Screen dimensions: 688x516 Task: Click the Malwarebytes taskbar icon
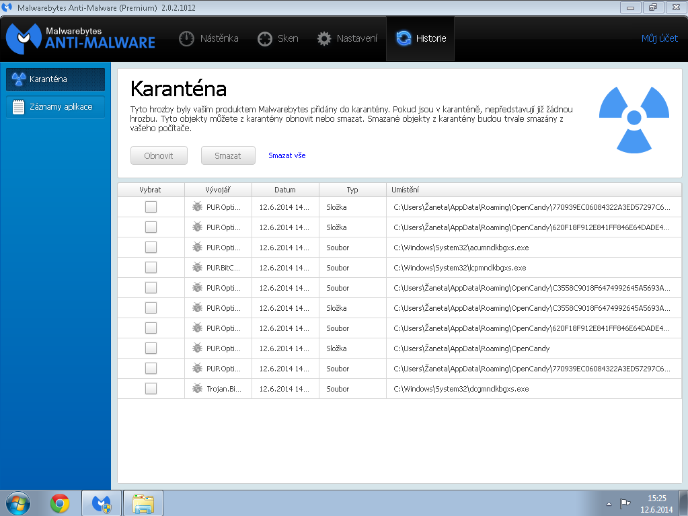click(102, 503)
